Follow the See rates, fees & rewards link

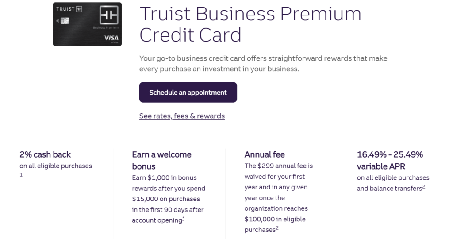point(182,116)
